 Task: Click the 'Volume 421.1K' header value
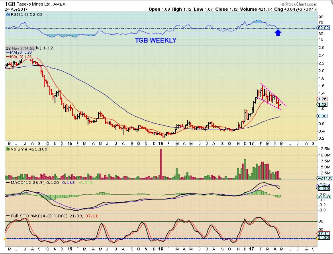256,9
